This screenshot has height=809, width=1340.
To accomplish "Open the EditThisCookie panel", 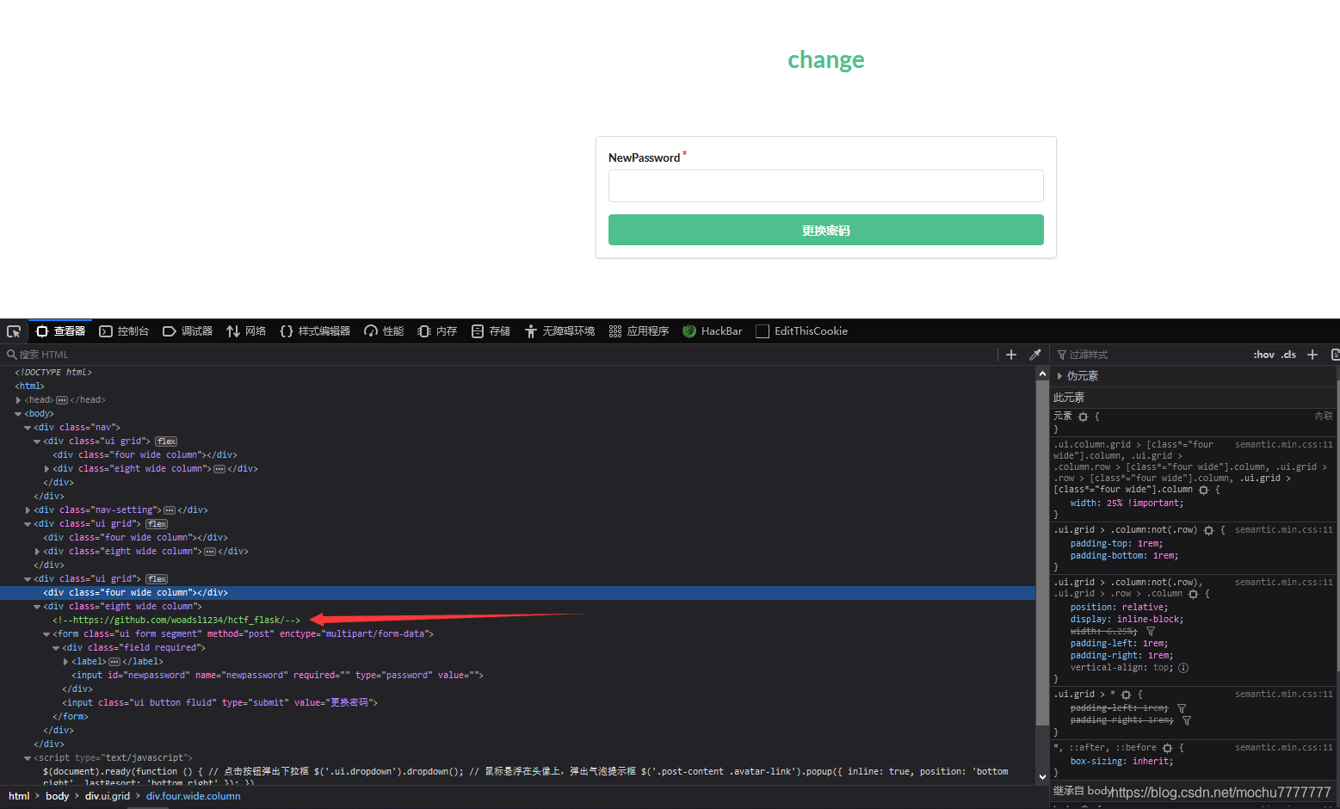I will click(801, 331).
